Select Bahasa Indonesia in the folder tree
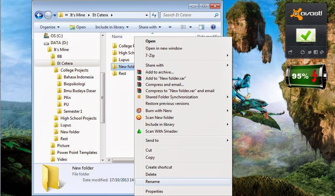This screenshot has width=335, height=196. (x=79, y=77)
